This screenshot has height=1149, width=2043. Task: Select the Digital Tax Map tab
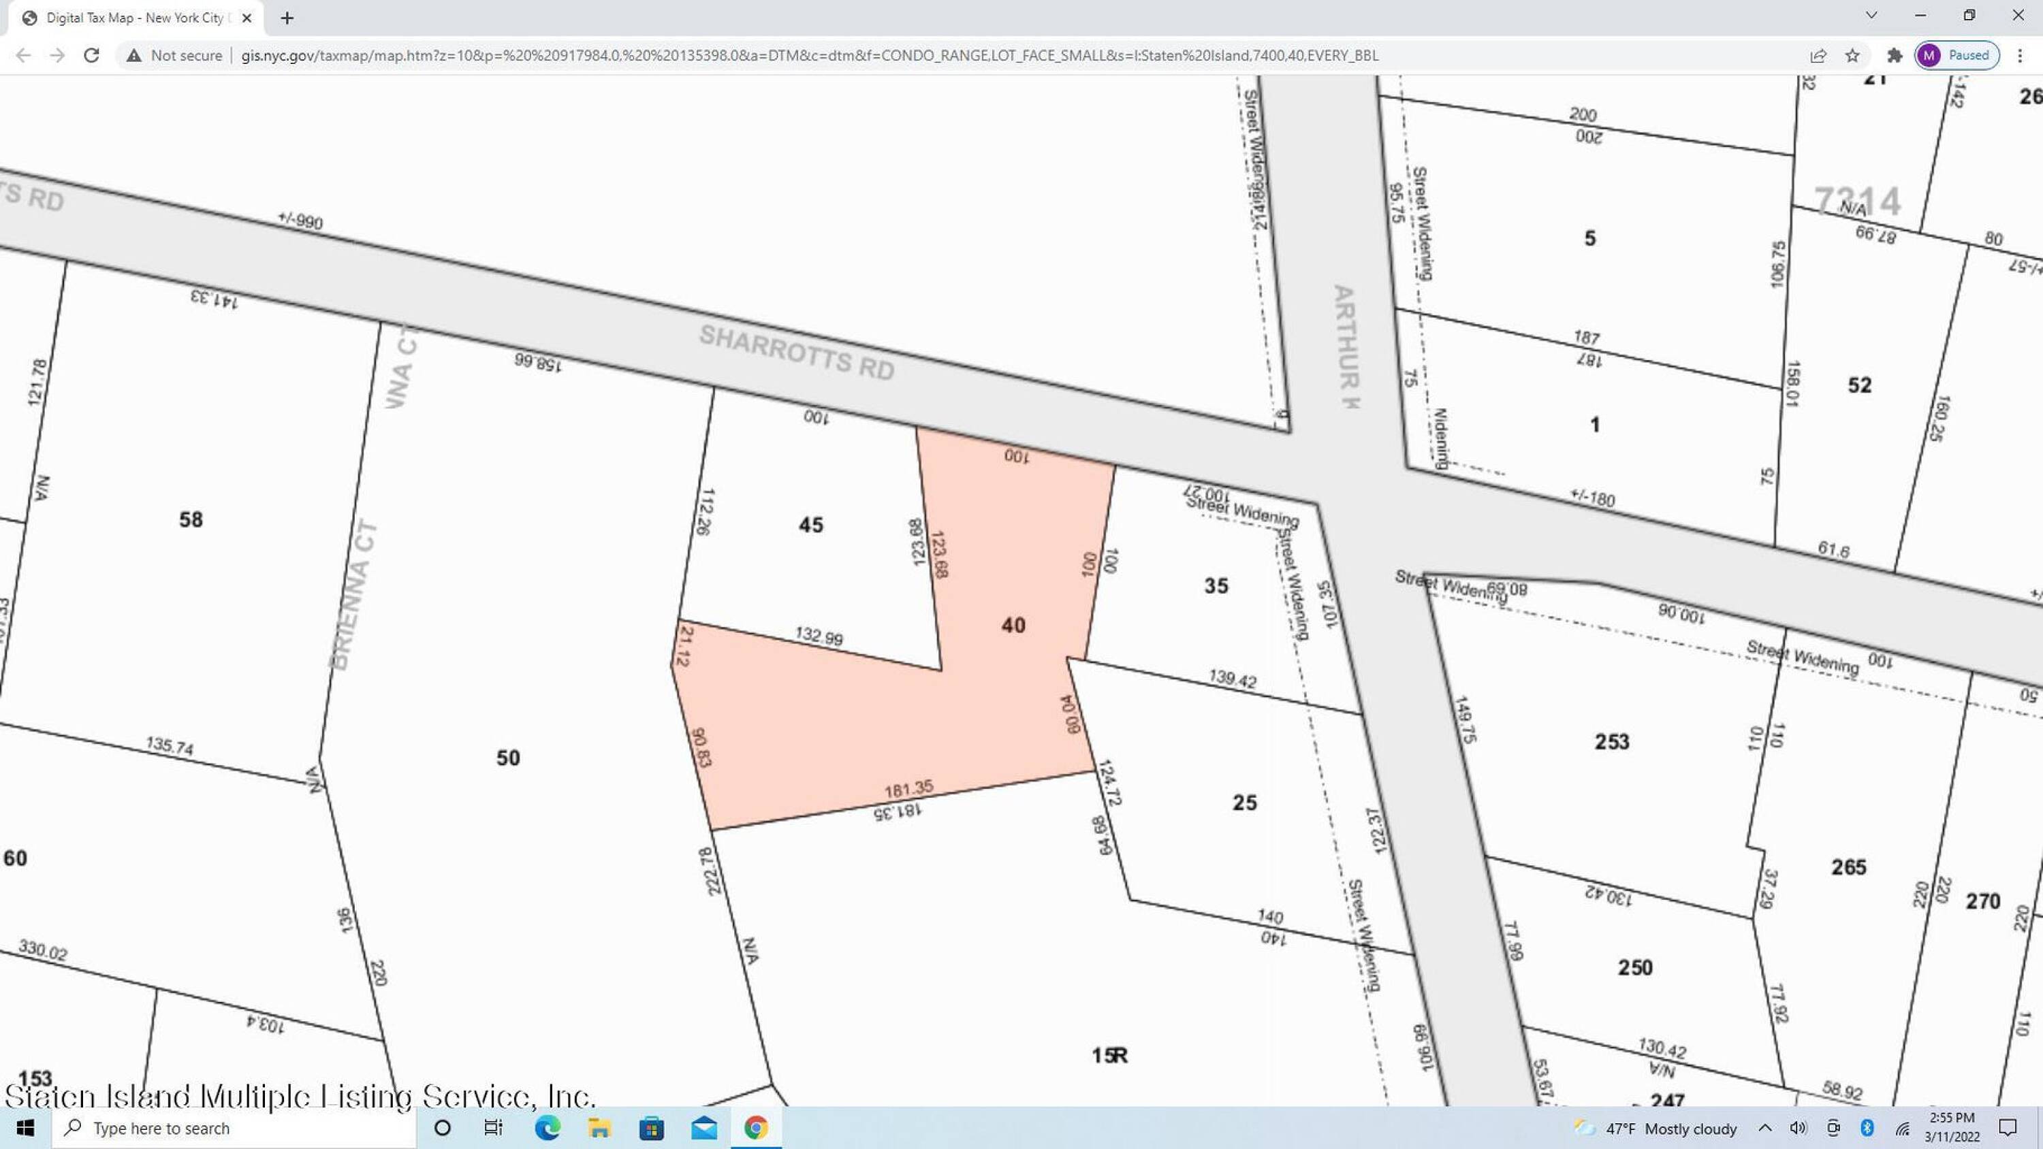pyautogui.click(x=135, y=18)
